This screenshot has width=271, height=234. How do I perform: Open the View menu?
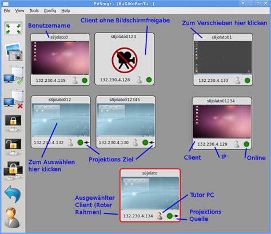(x=19, y=11)
